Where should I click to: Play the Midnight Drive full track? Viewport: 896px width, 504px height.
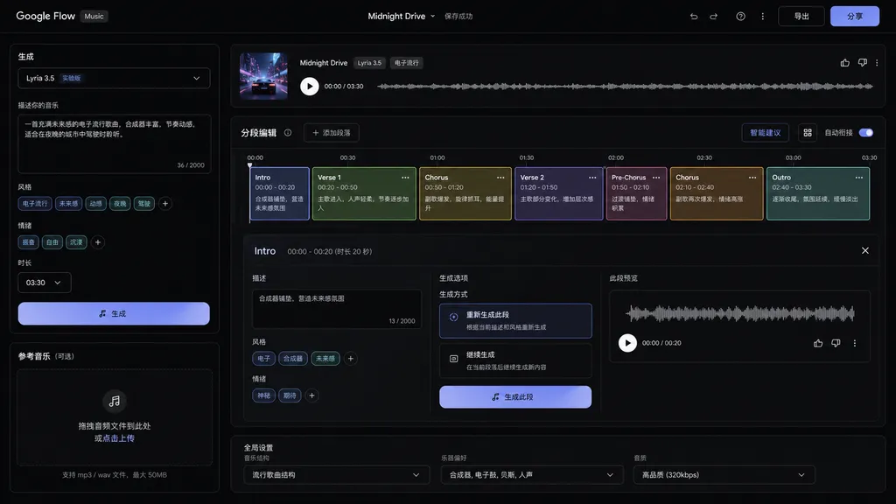coord(309,87)
